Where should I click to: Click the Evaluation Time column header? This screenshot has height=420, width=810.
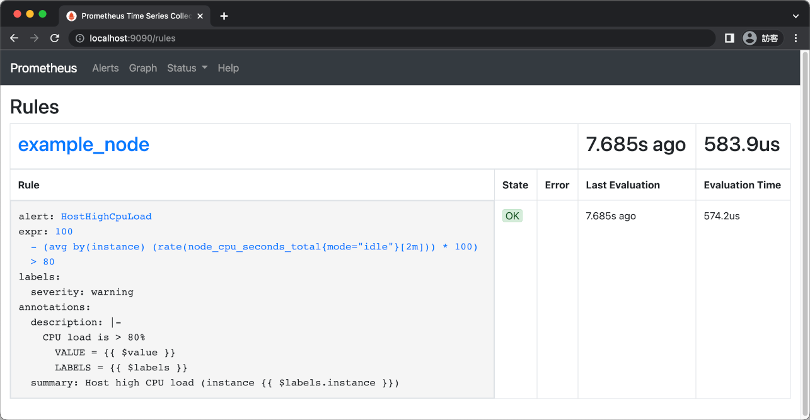pos(743,185)
